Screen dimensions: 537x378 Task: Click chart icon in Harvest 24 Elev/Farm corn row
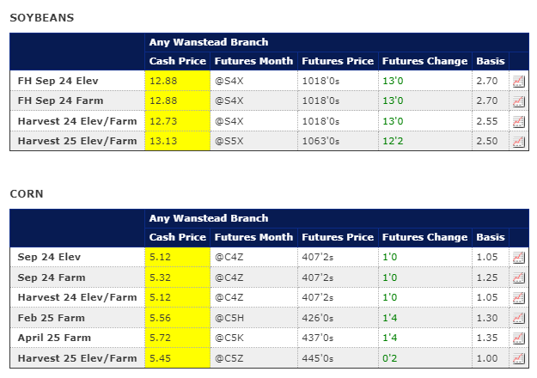518,297
